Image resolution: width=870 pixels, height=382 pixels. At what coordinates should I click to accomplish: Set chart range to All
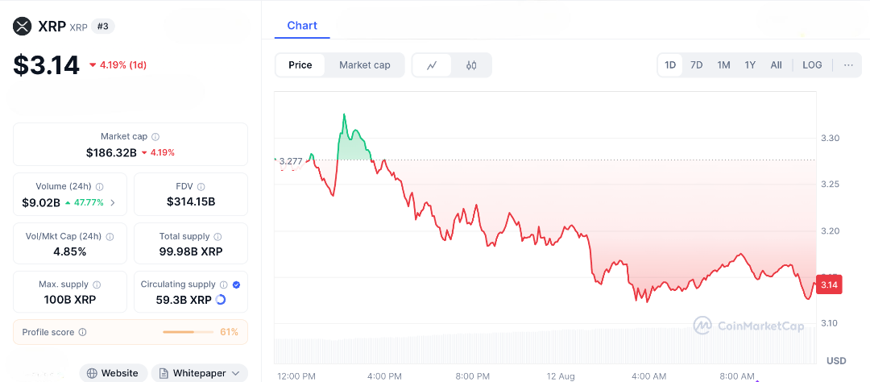pos(777,65)
